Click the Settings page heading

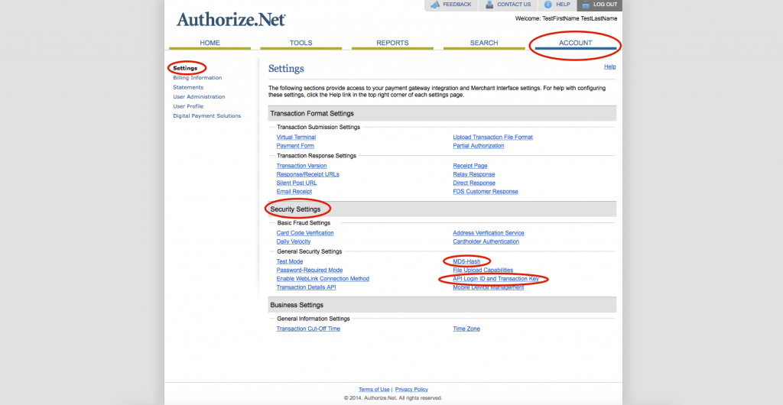pyautogui.click(x=286, y=69)
